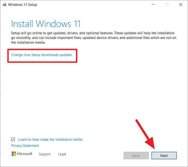
Task: Click the Microsoft logo
Action: click(22, 154)
